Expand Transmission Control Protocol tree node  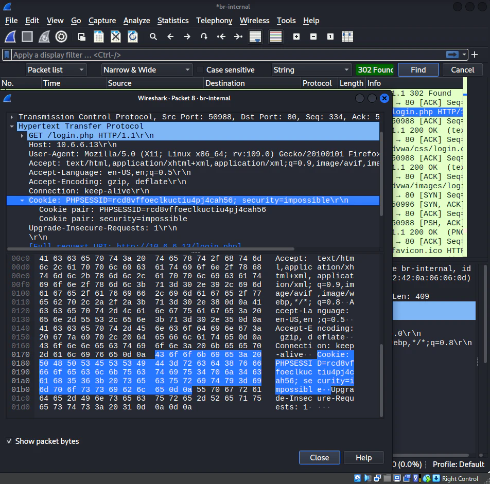pyautogui.click(x=11, y=117)
